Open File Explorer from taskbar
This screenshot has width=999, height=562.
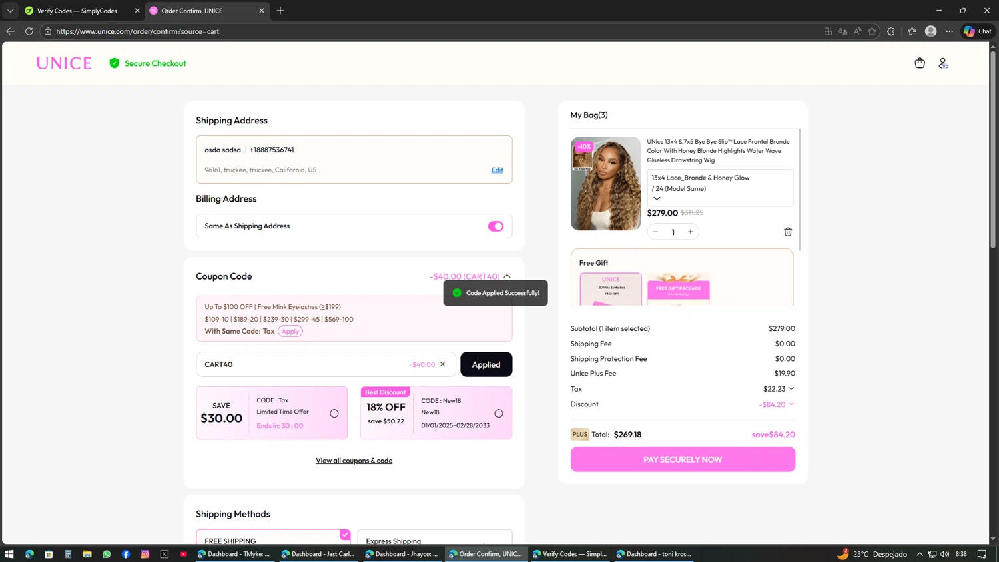tap(87, 554)
